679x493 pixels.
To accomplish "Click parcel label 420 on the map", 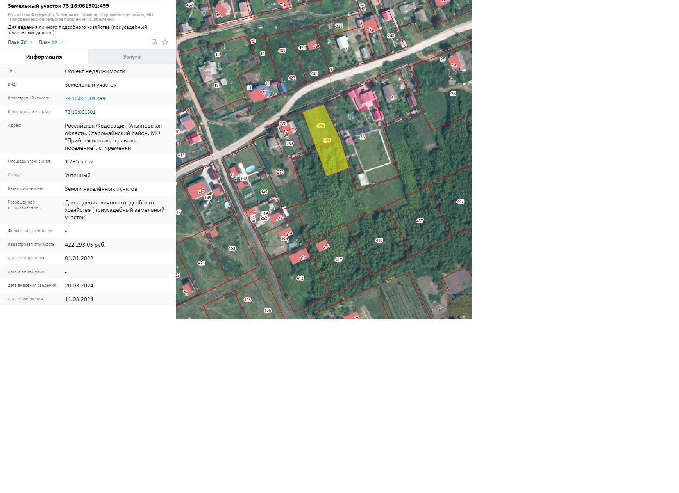I will click(x=201, y=192).
